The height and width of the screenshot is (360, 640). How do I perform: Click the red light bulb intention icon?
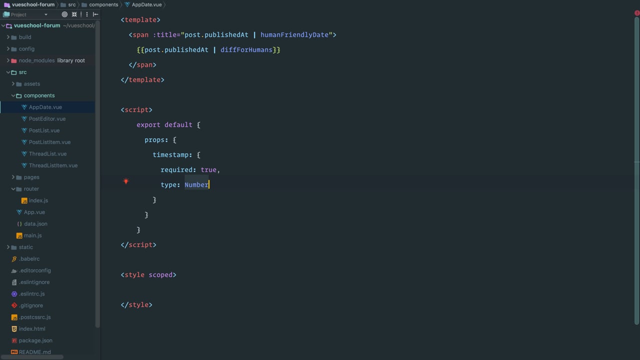click(126, 181)
